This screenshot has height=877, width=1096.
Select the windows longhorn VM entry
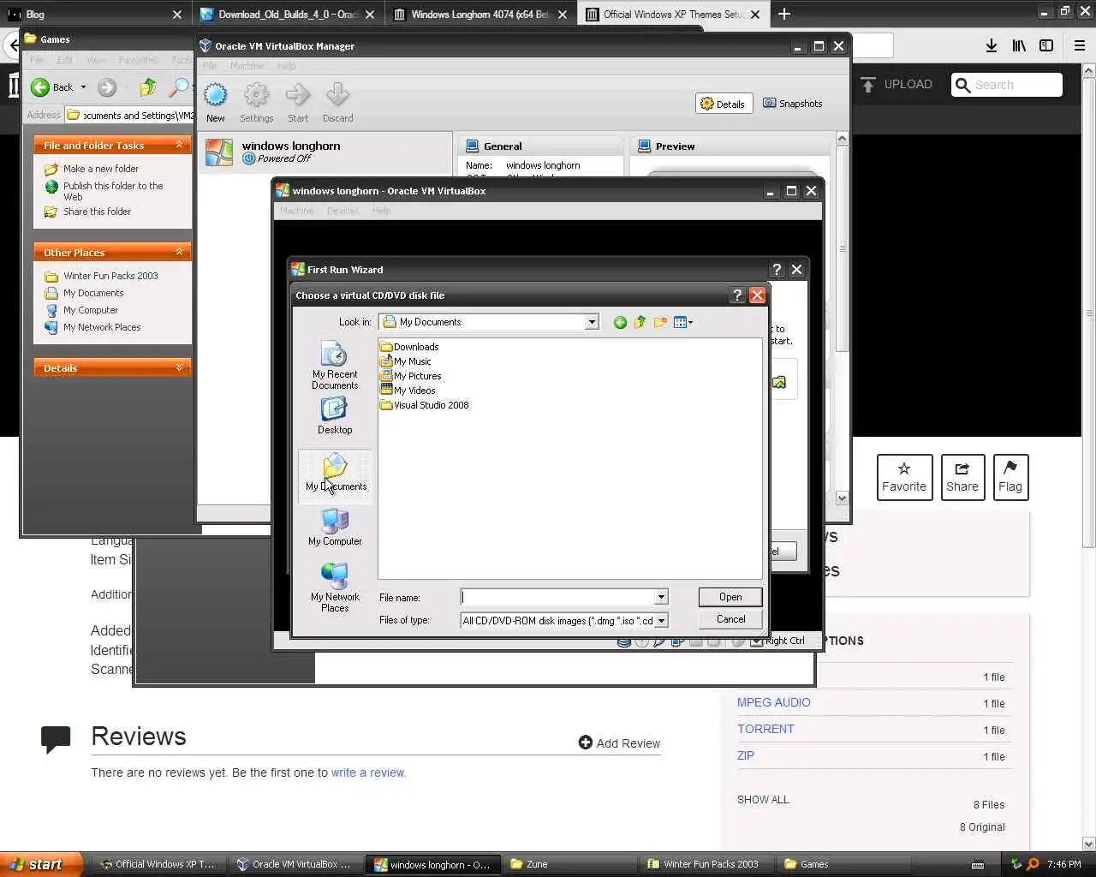[325, 152]
